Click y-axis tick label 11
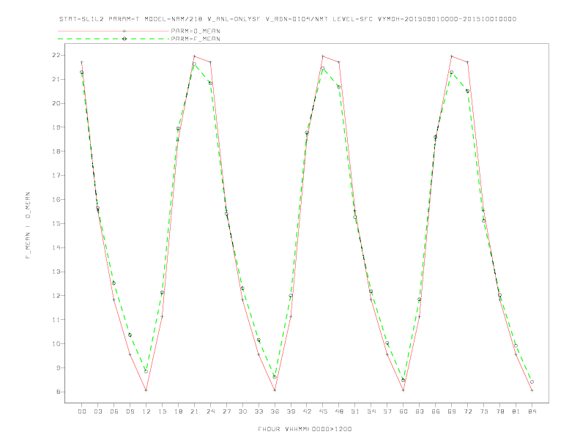 pyautogui.click(x=56, y=320)
